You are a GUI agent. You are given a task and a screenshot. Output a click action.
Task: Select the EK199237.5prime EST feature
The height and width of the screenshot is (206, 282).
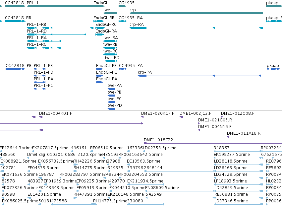(x=237, y=158)
